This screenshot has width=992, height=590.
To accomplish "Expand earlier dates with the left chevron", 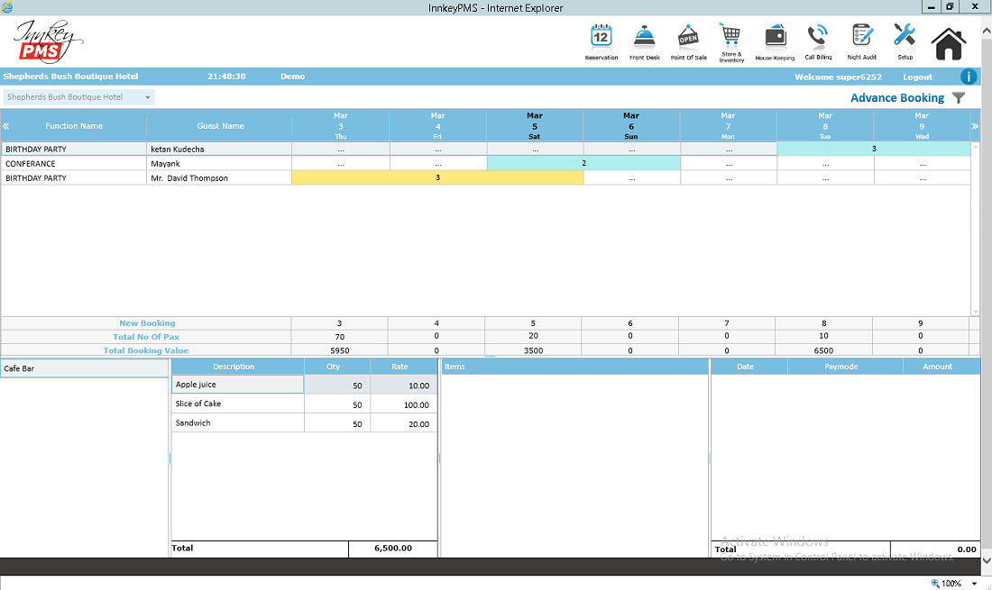I will click(x=7, y=125).
